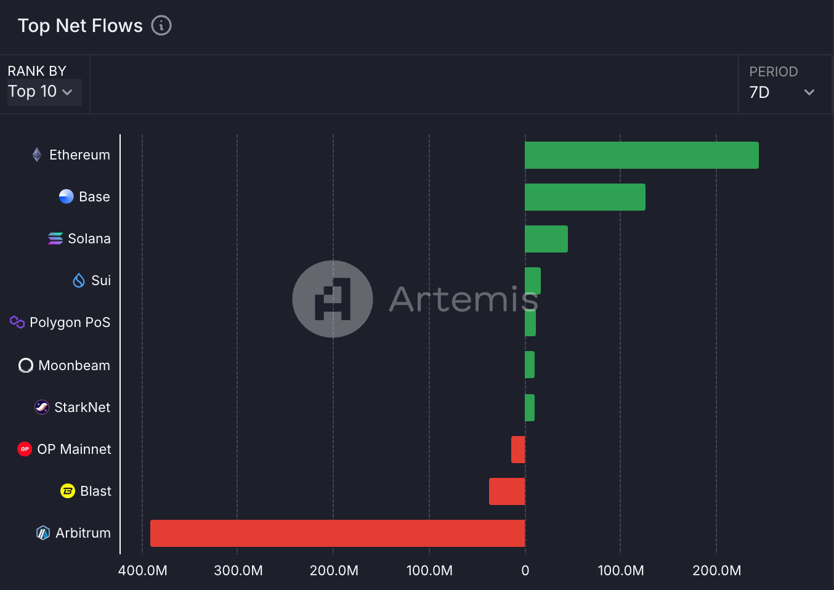Click the Solana chain icon
Viewport: 834px width, 590px height.
point(55,238)
